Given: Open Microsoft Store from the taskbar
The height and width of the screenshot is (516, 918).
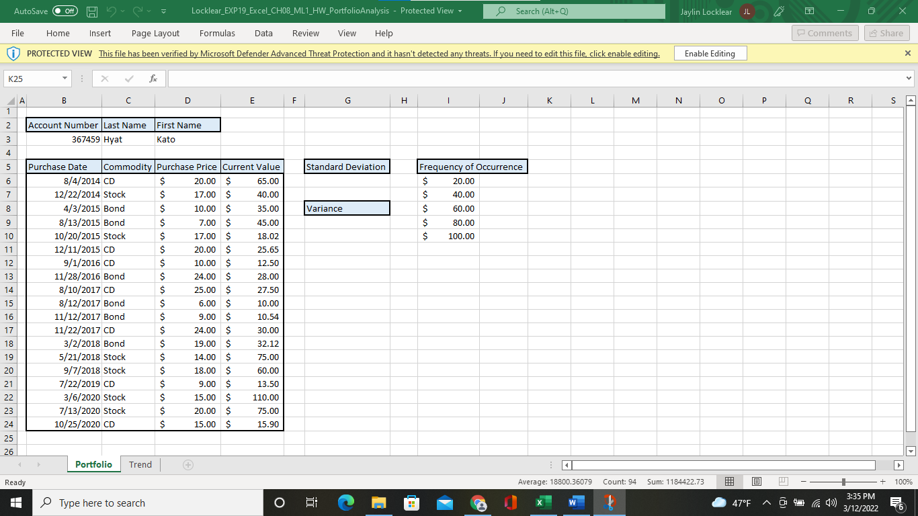Looking at the screenshot, I should coord(412,503).
